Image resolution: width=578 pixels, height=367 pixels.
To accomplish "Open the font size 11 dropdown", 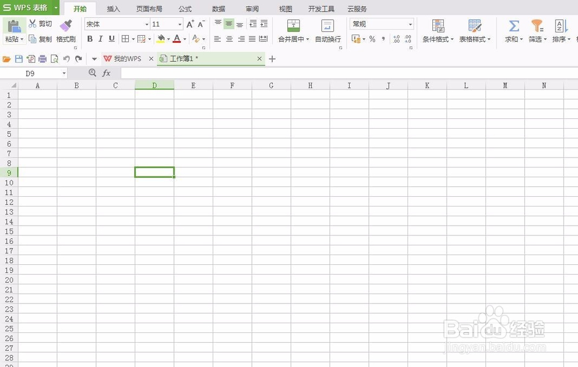I will tap(180, 24).
